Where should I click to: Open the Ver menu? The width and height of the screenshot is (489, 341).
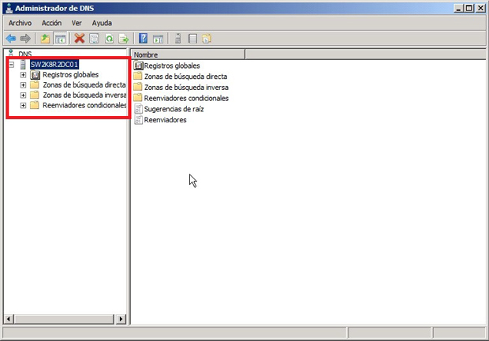point(77,23)
